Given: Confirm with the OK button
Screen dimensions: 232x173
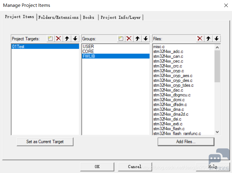Looking at the screenshot, I should [97, 167].
